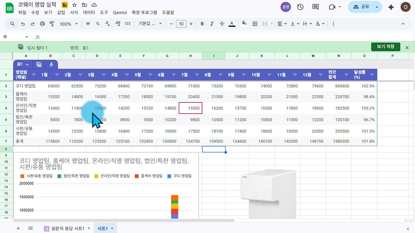Click the print icon in toolbar
The width and height of the screenshot is (415, 233).
point(42,24)
